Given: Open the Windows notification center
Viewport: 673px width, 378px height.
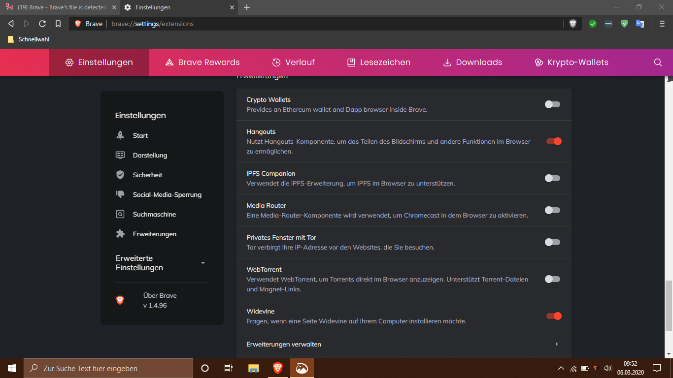Looking at the screenshot, I should (657, 368).
